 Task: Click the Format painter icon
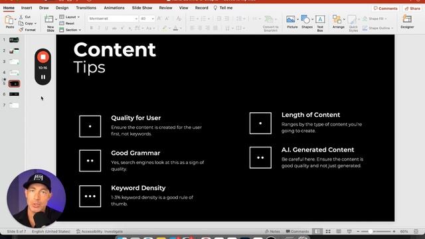[x=21, y=29]
